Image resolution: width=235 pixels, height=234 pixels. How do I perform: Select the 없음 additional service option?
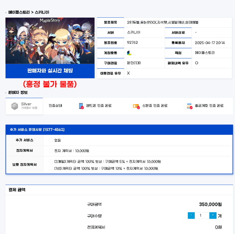51,140
